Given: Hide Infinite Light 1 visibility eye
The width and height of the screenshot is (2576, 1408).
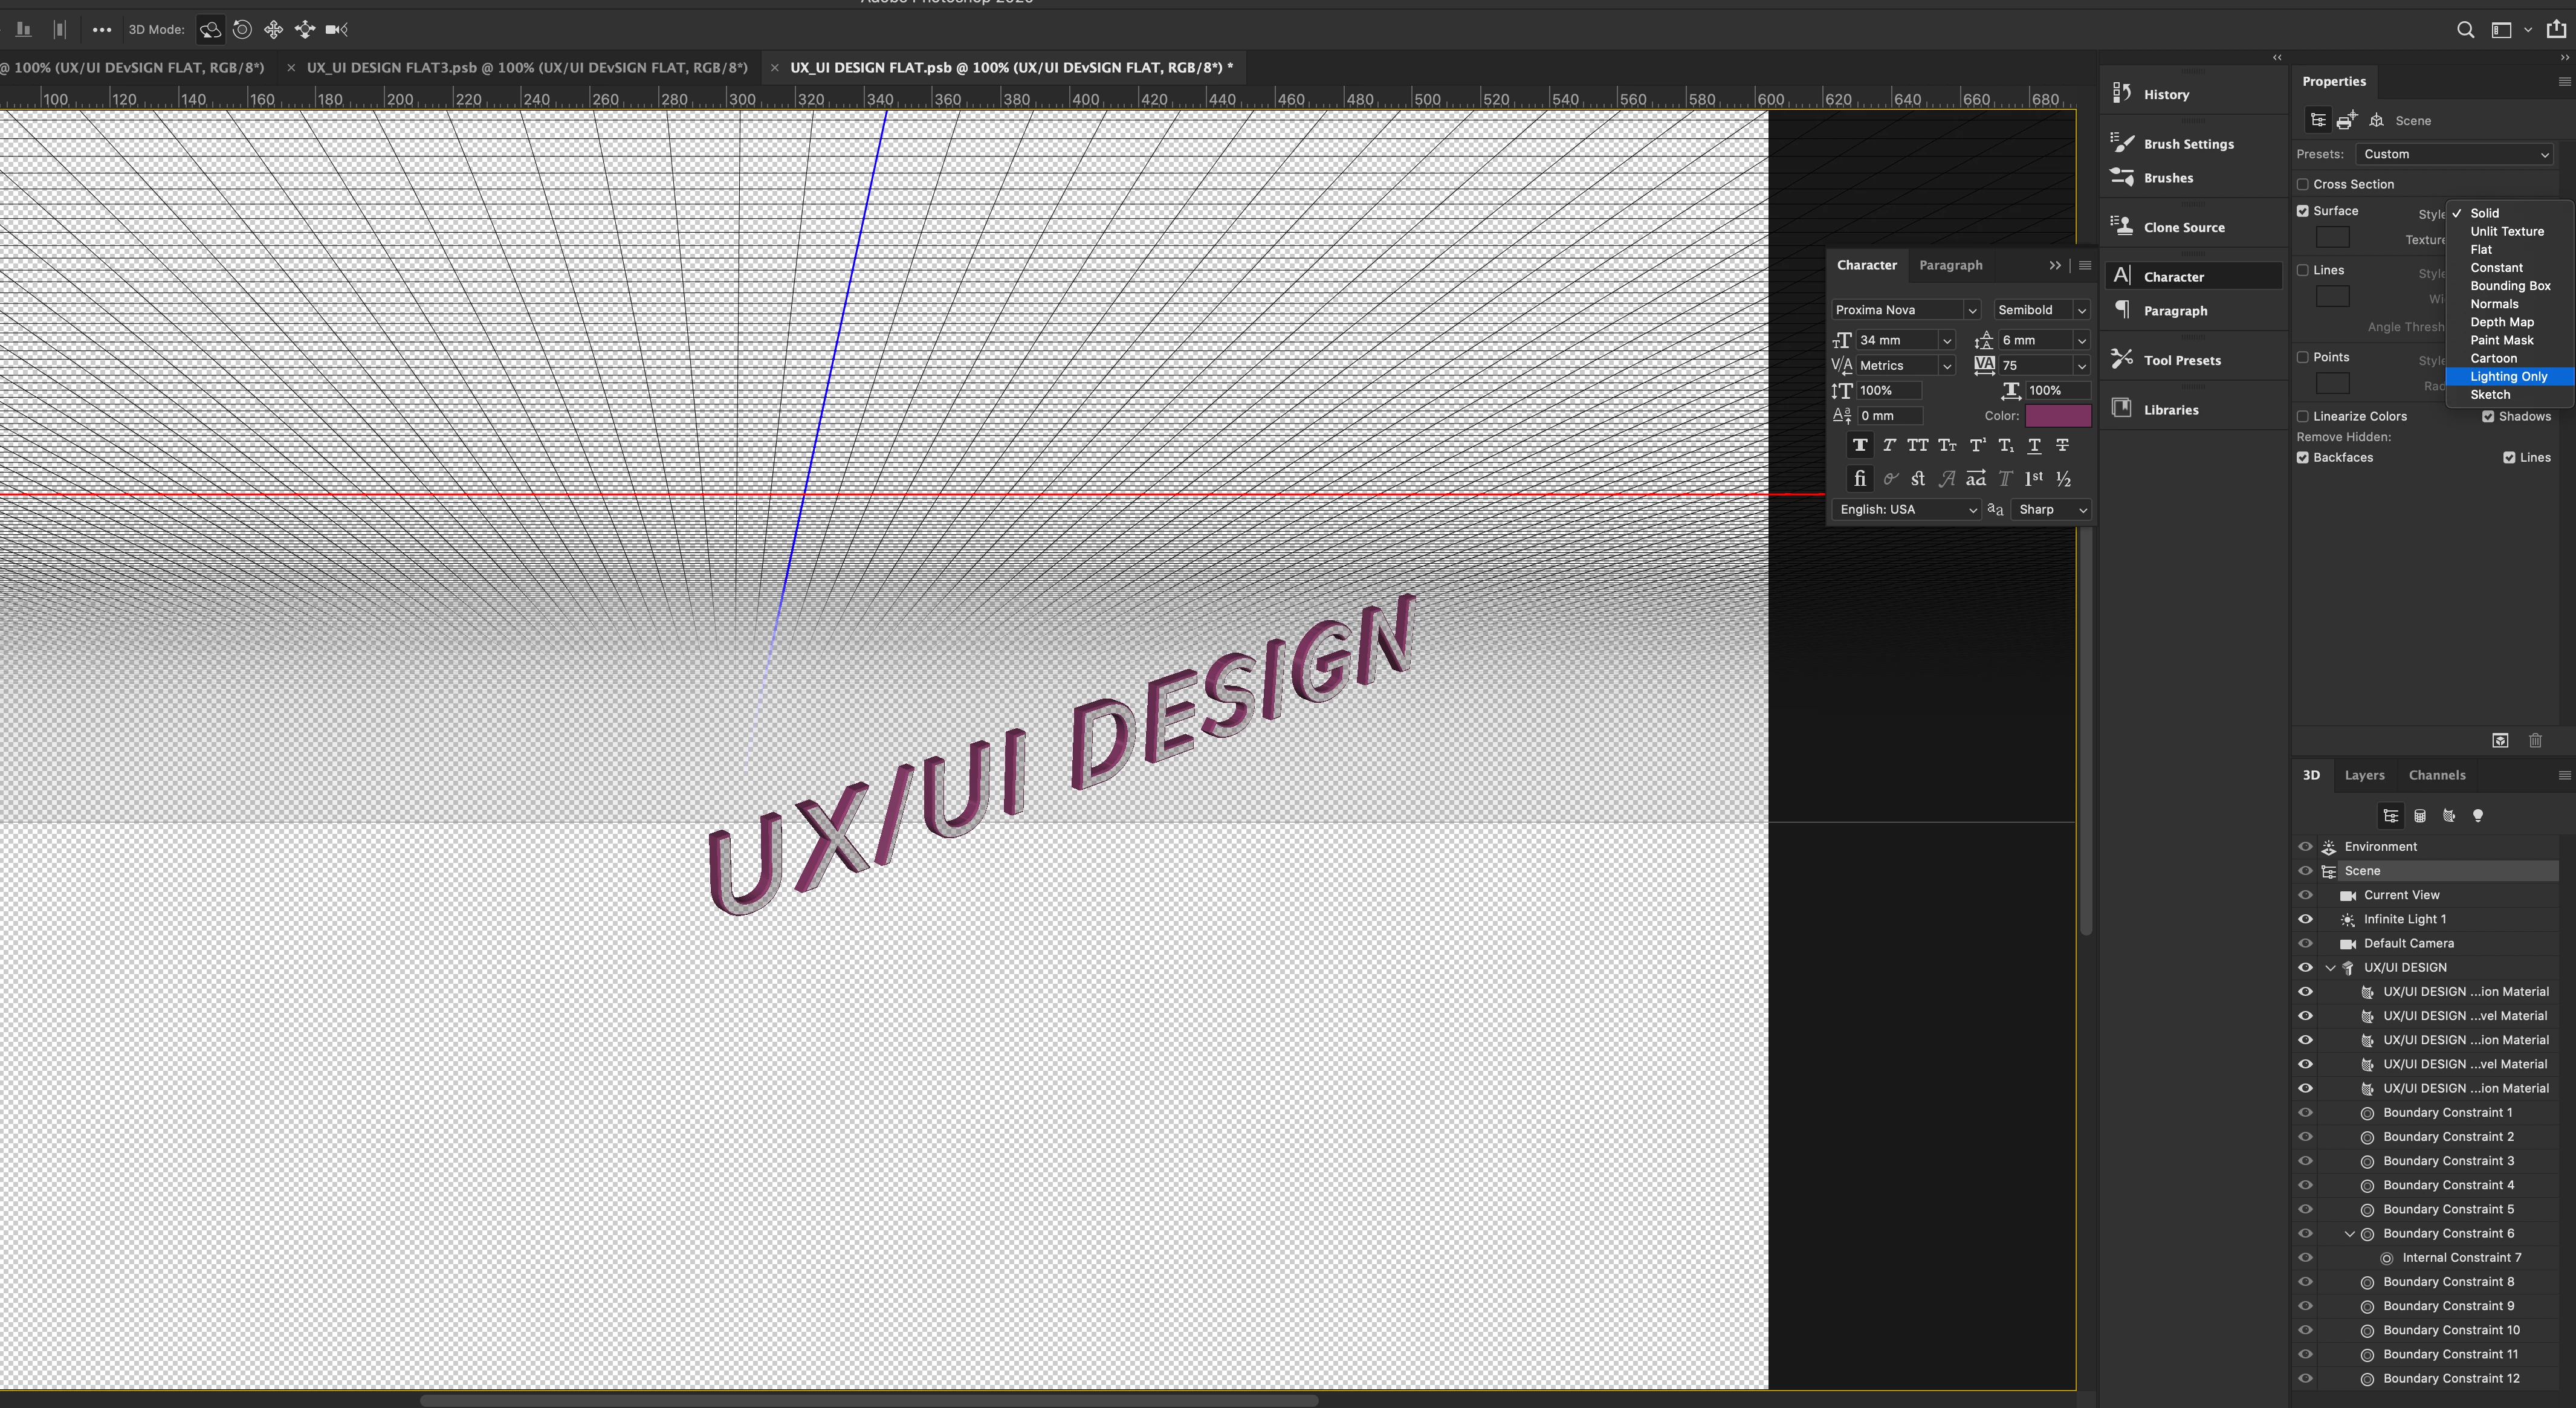Looking at the screenshot, I should click(2305, 919).
